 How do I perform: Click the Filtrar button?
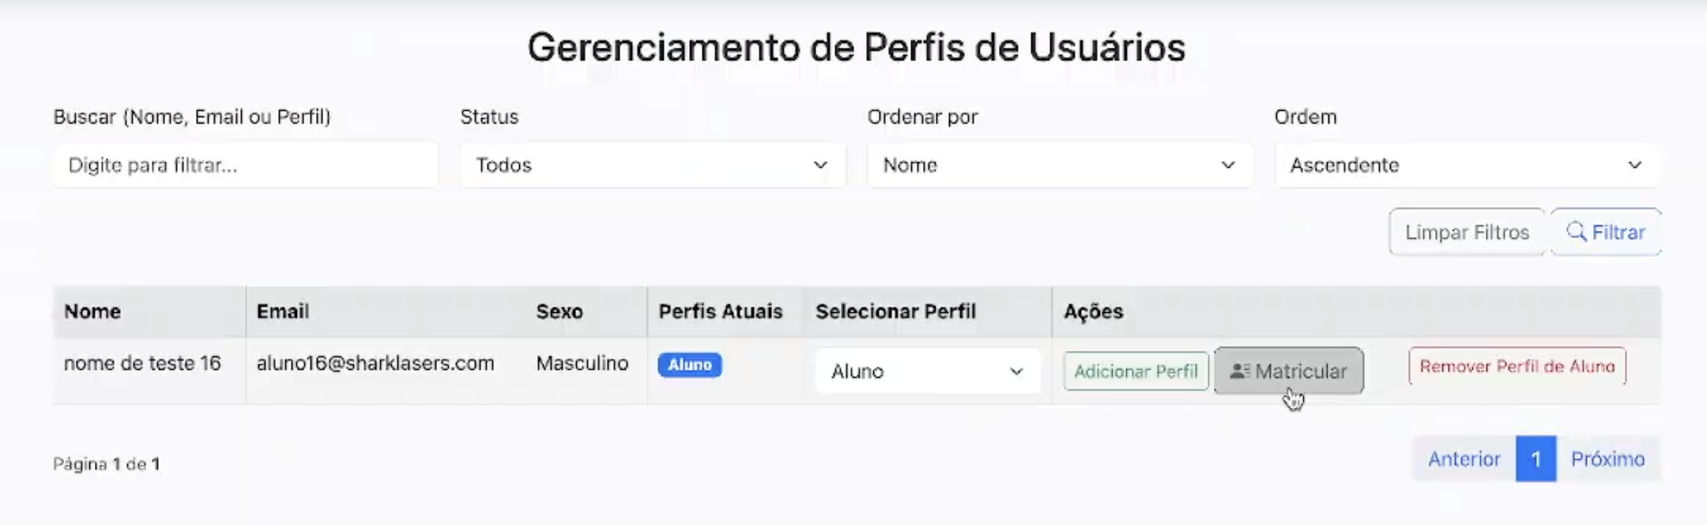coord(1607,232)
